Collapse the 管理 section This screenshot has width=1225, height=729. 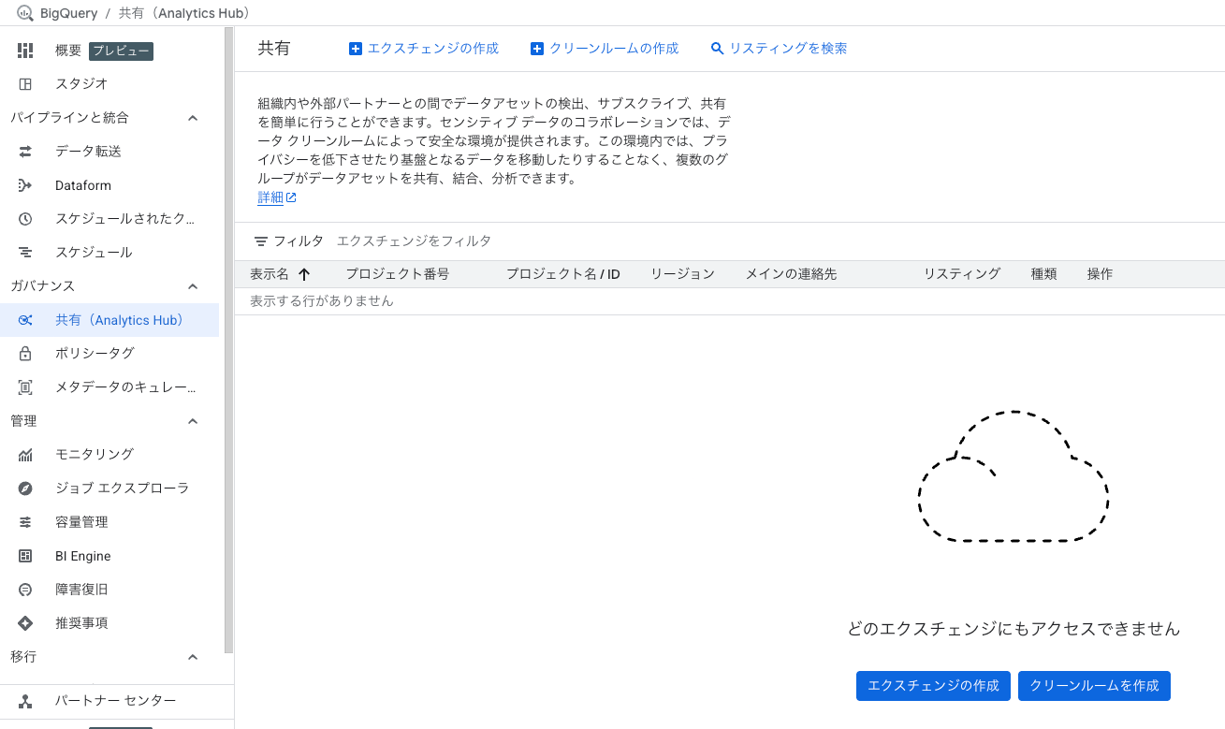193,421
